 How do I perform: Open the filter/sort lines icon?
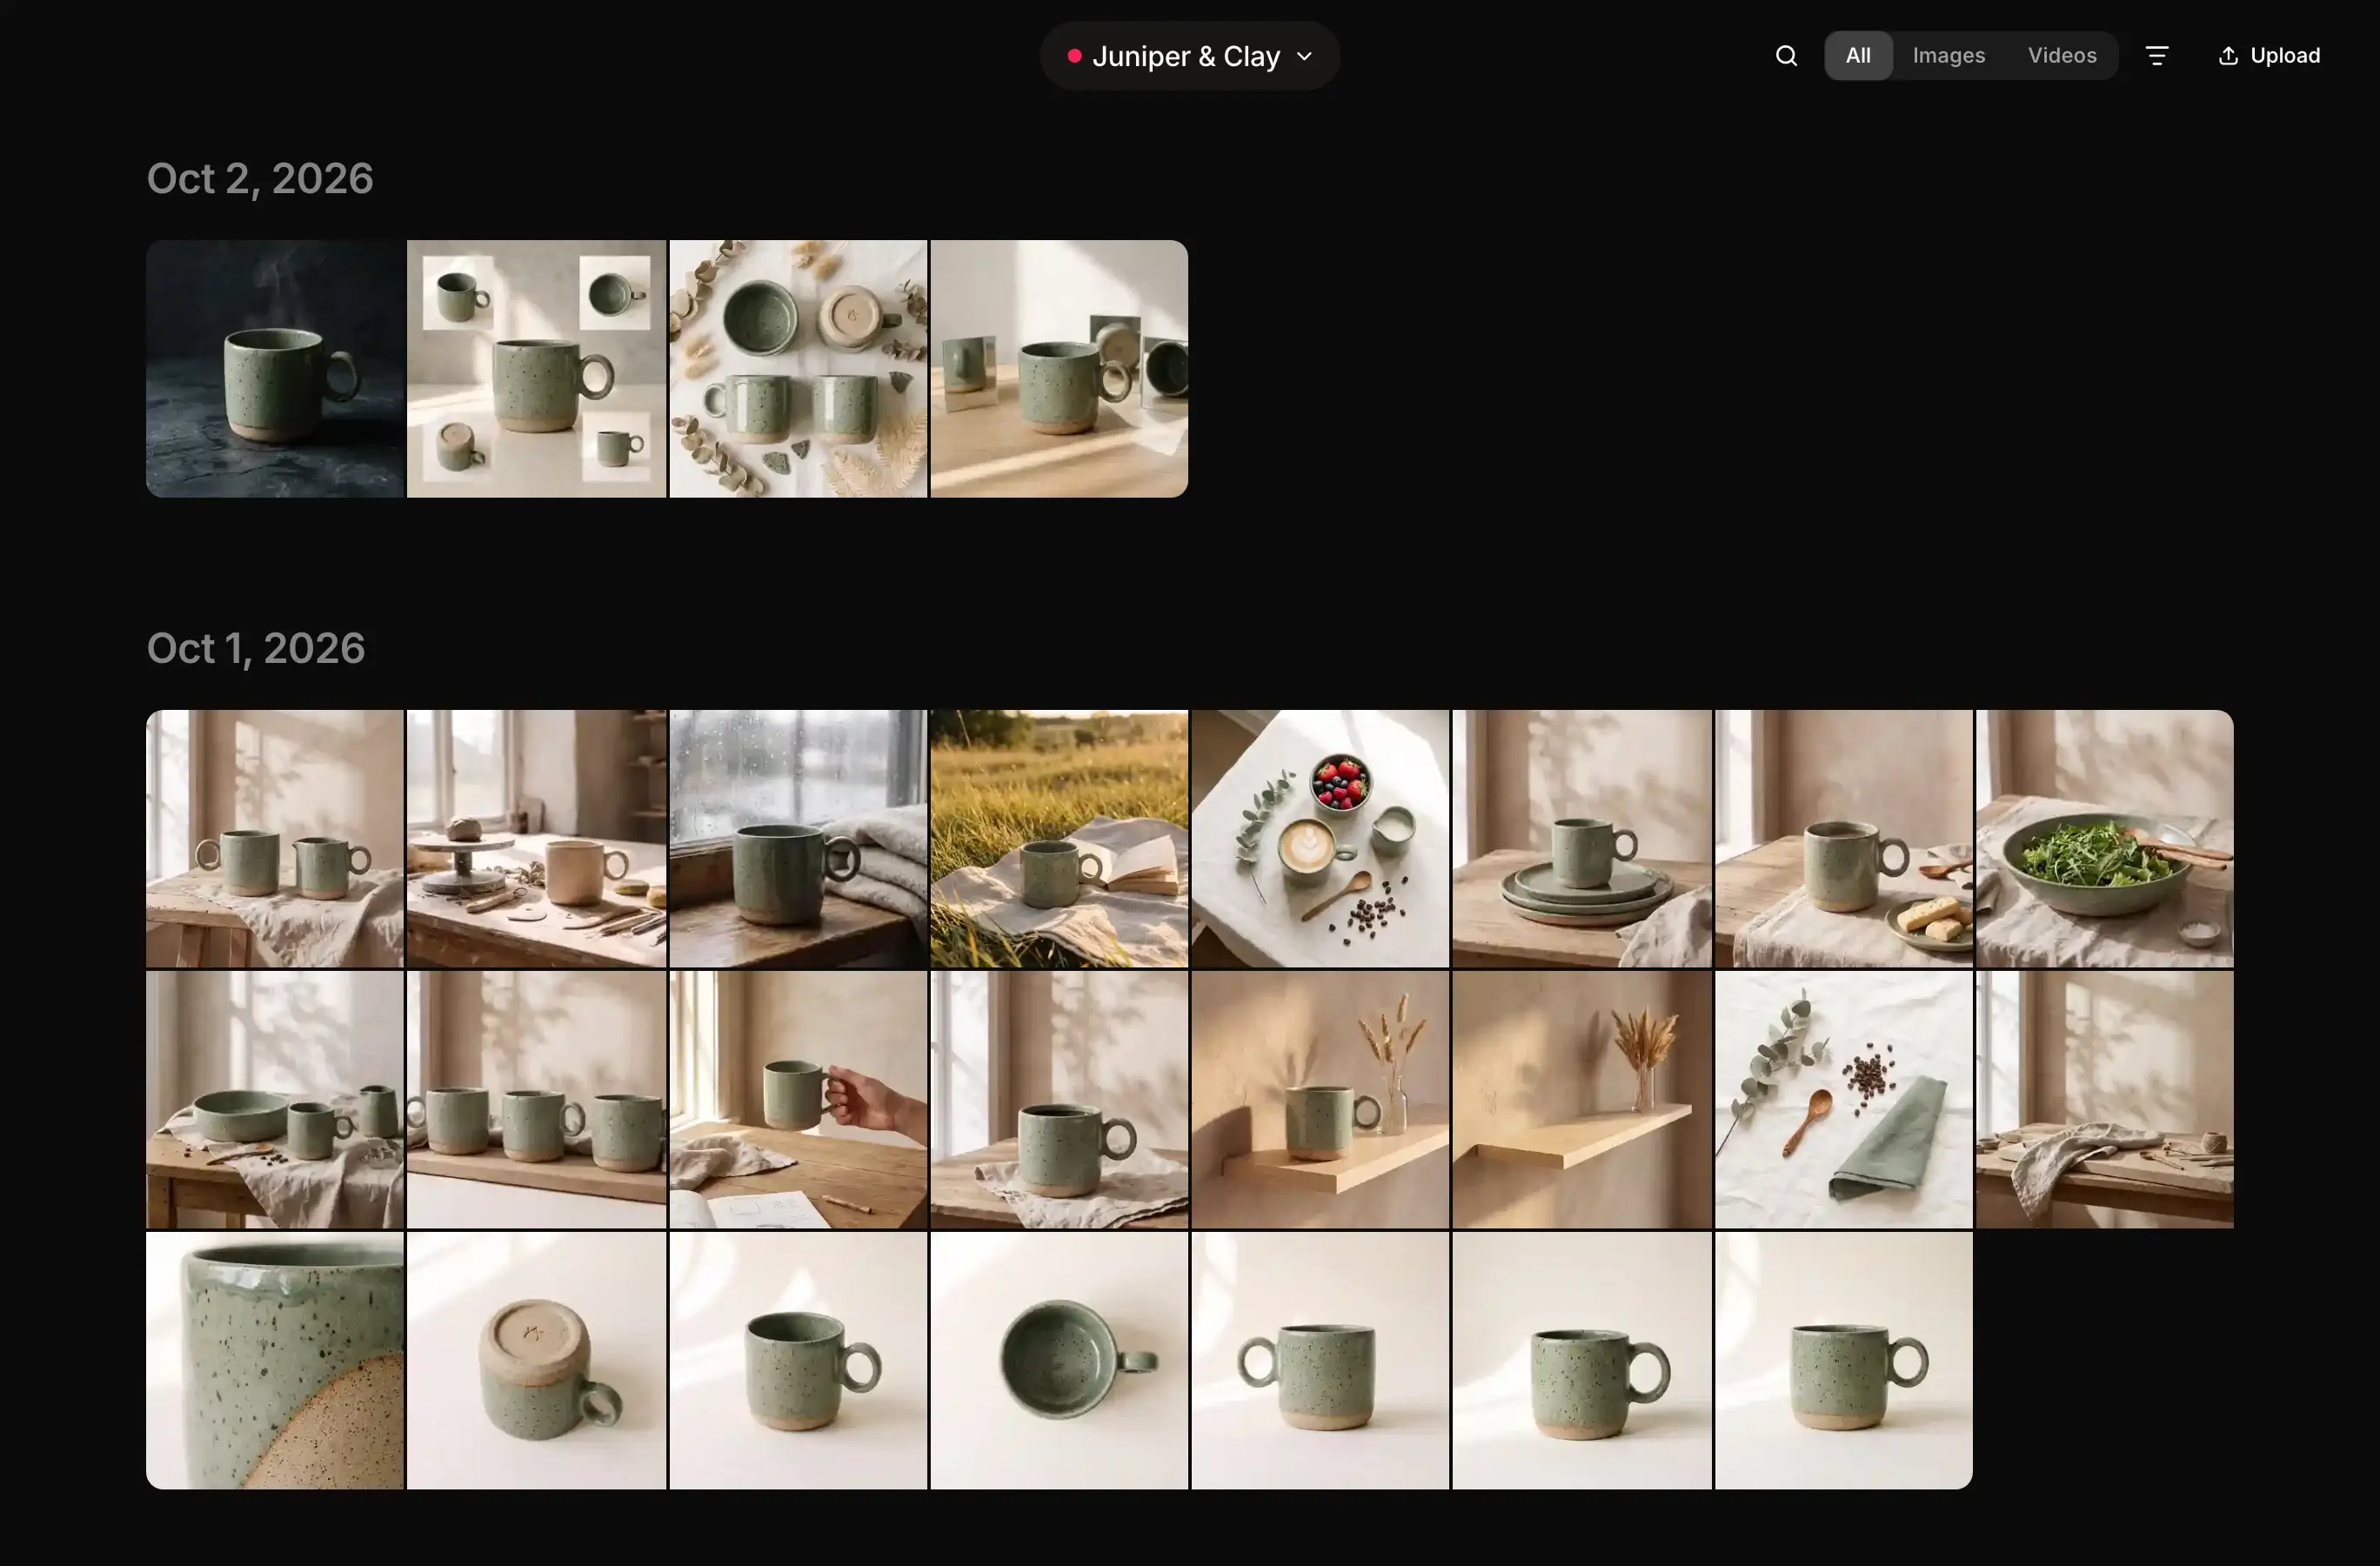2157,56
